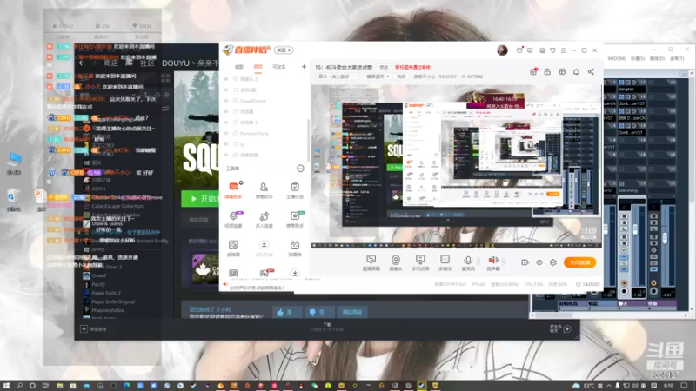Click the streamer avatar in title bar

click(x=502, y=50)
